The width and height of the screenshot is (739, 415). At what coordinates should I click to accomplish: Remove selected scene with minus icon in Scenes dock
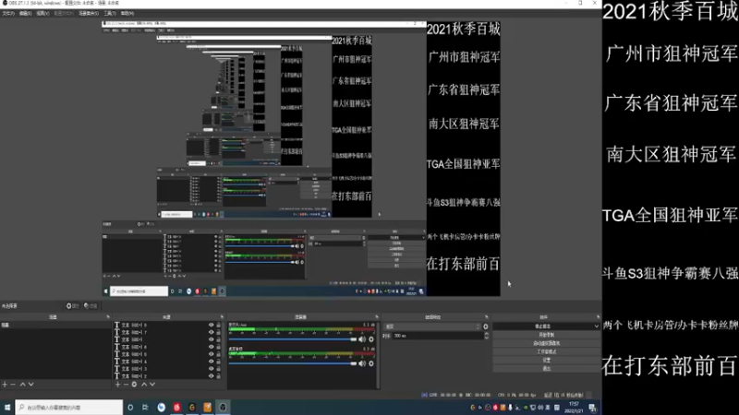tap(13, 385)
